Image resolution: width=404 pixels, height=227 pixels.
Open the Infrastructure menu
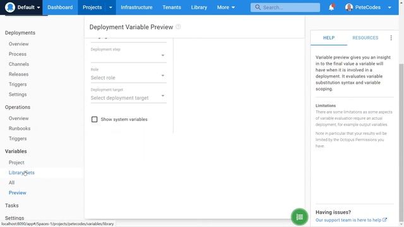pos(136,7)
